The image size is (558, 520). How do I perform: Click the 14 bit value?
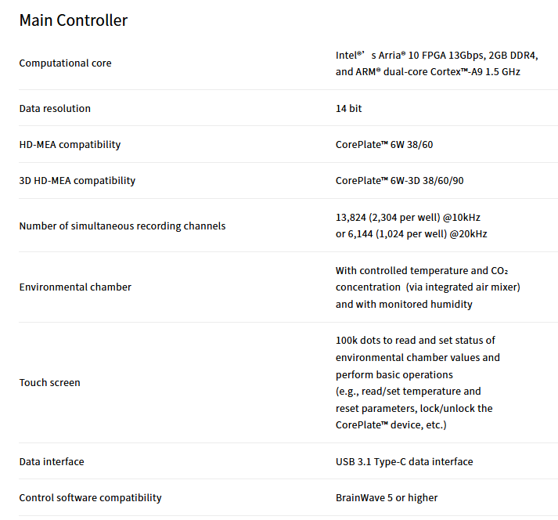(x=348, y=108)
